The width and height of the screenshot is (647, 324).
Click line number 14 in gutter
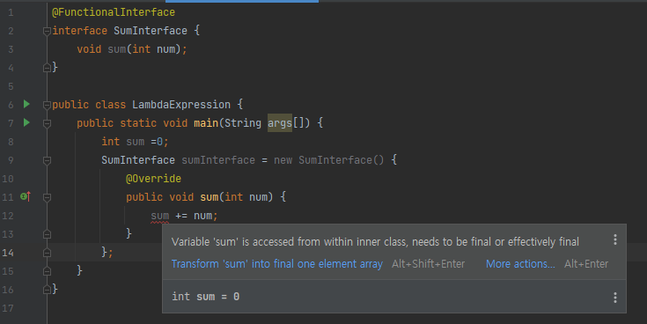tap(8, 253)
